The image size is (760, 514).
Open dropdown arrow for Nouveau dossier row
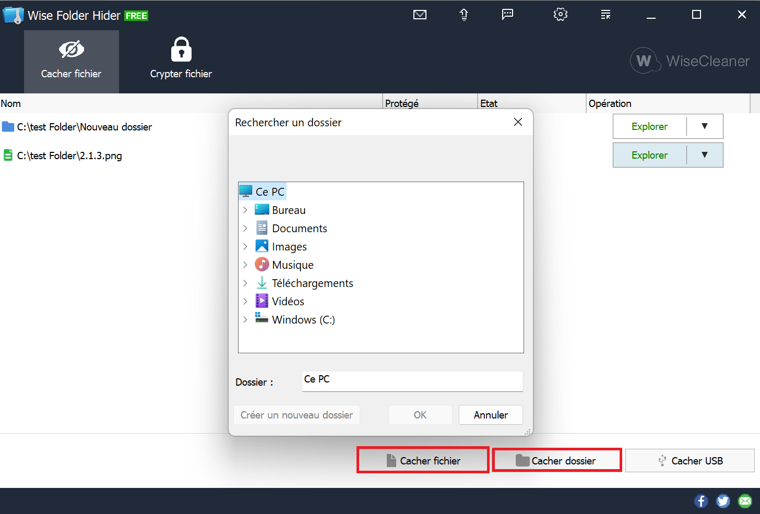[x=705, y=126]
